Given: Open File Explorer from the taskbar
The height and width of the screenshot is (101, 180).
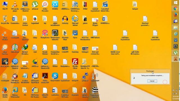Looking at the screenshot, I should tap(175, 27).
